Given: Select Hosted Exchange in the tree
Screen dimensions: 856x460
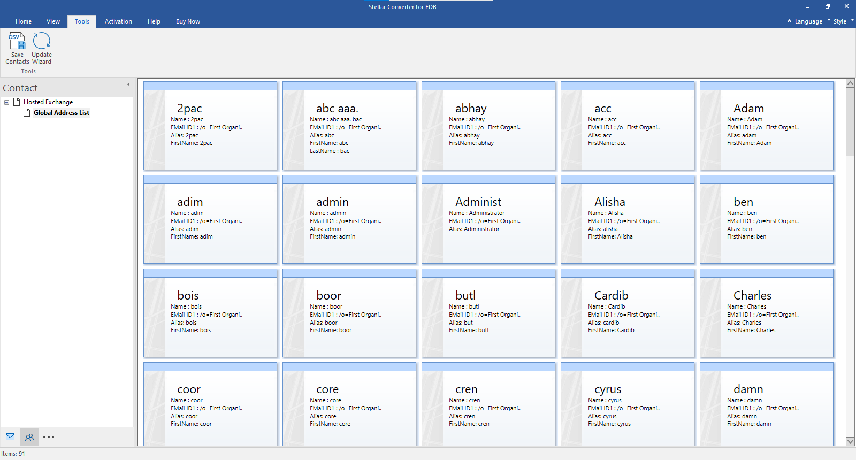Looking at the screenshot, I should (48, 102).
